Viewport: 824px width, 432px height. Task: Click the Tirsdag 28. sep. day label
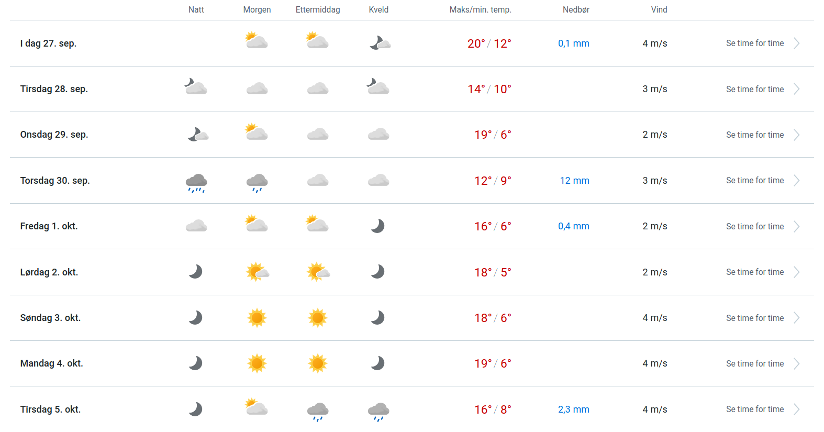click(54, 89)
